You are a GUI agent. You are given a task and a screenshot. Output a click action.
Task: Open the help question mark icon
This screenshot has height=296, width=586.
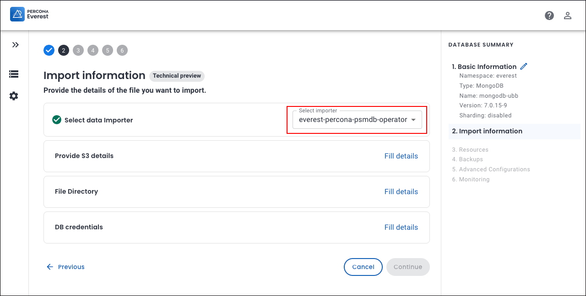pyautogui.click(x=549, y=16)
